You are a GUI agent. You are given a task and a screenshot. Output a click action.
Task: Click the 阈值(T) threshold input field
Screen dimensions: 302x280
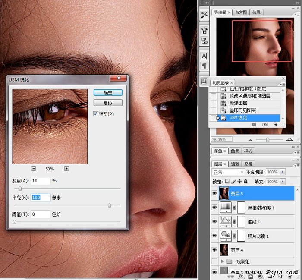click(41, 214)
